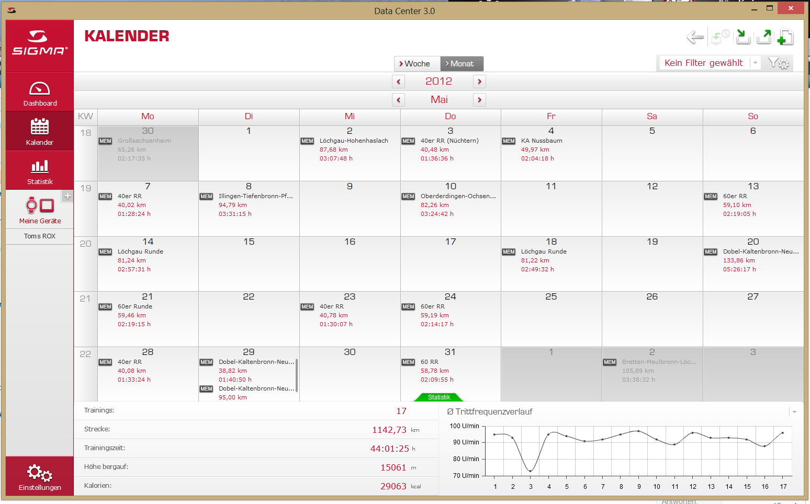810x504 pixels.
Task: Open Meine Geräte device panel
Action: click(x=40, y=210)
